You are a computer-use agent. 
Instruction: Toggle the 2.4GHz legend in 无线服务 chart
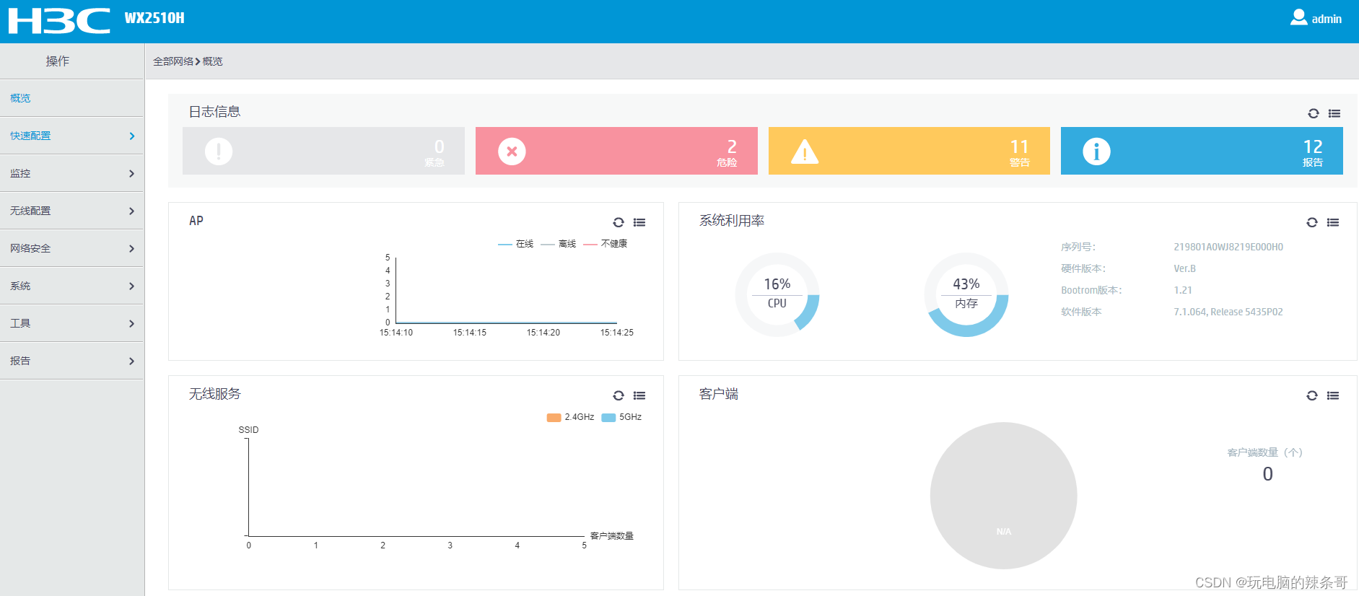coord(570,417)
